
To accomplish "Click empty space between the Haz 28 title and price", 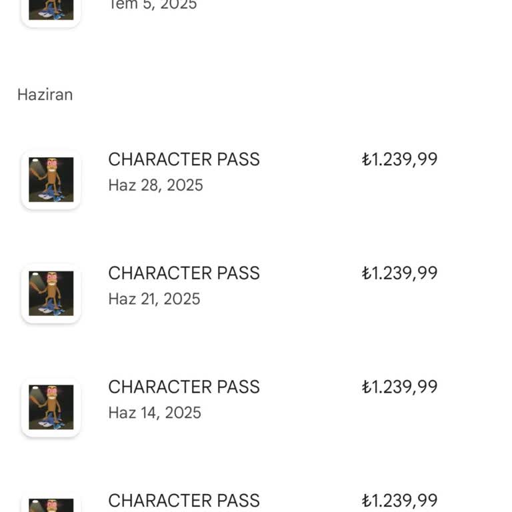I will click(x=310, y=160).
